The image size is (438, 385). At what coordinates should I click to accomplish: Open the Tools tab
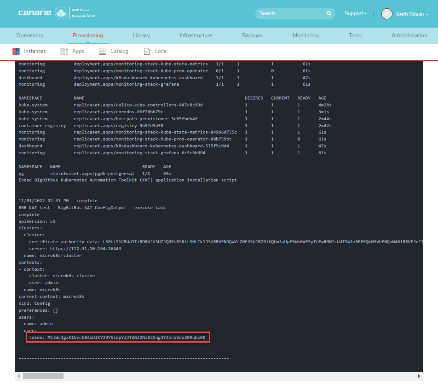pos(355,35)
